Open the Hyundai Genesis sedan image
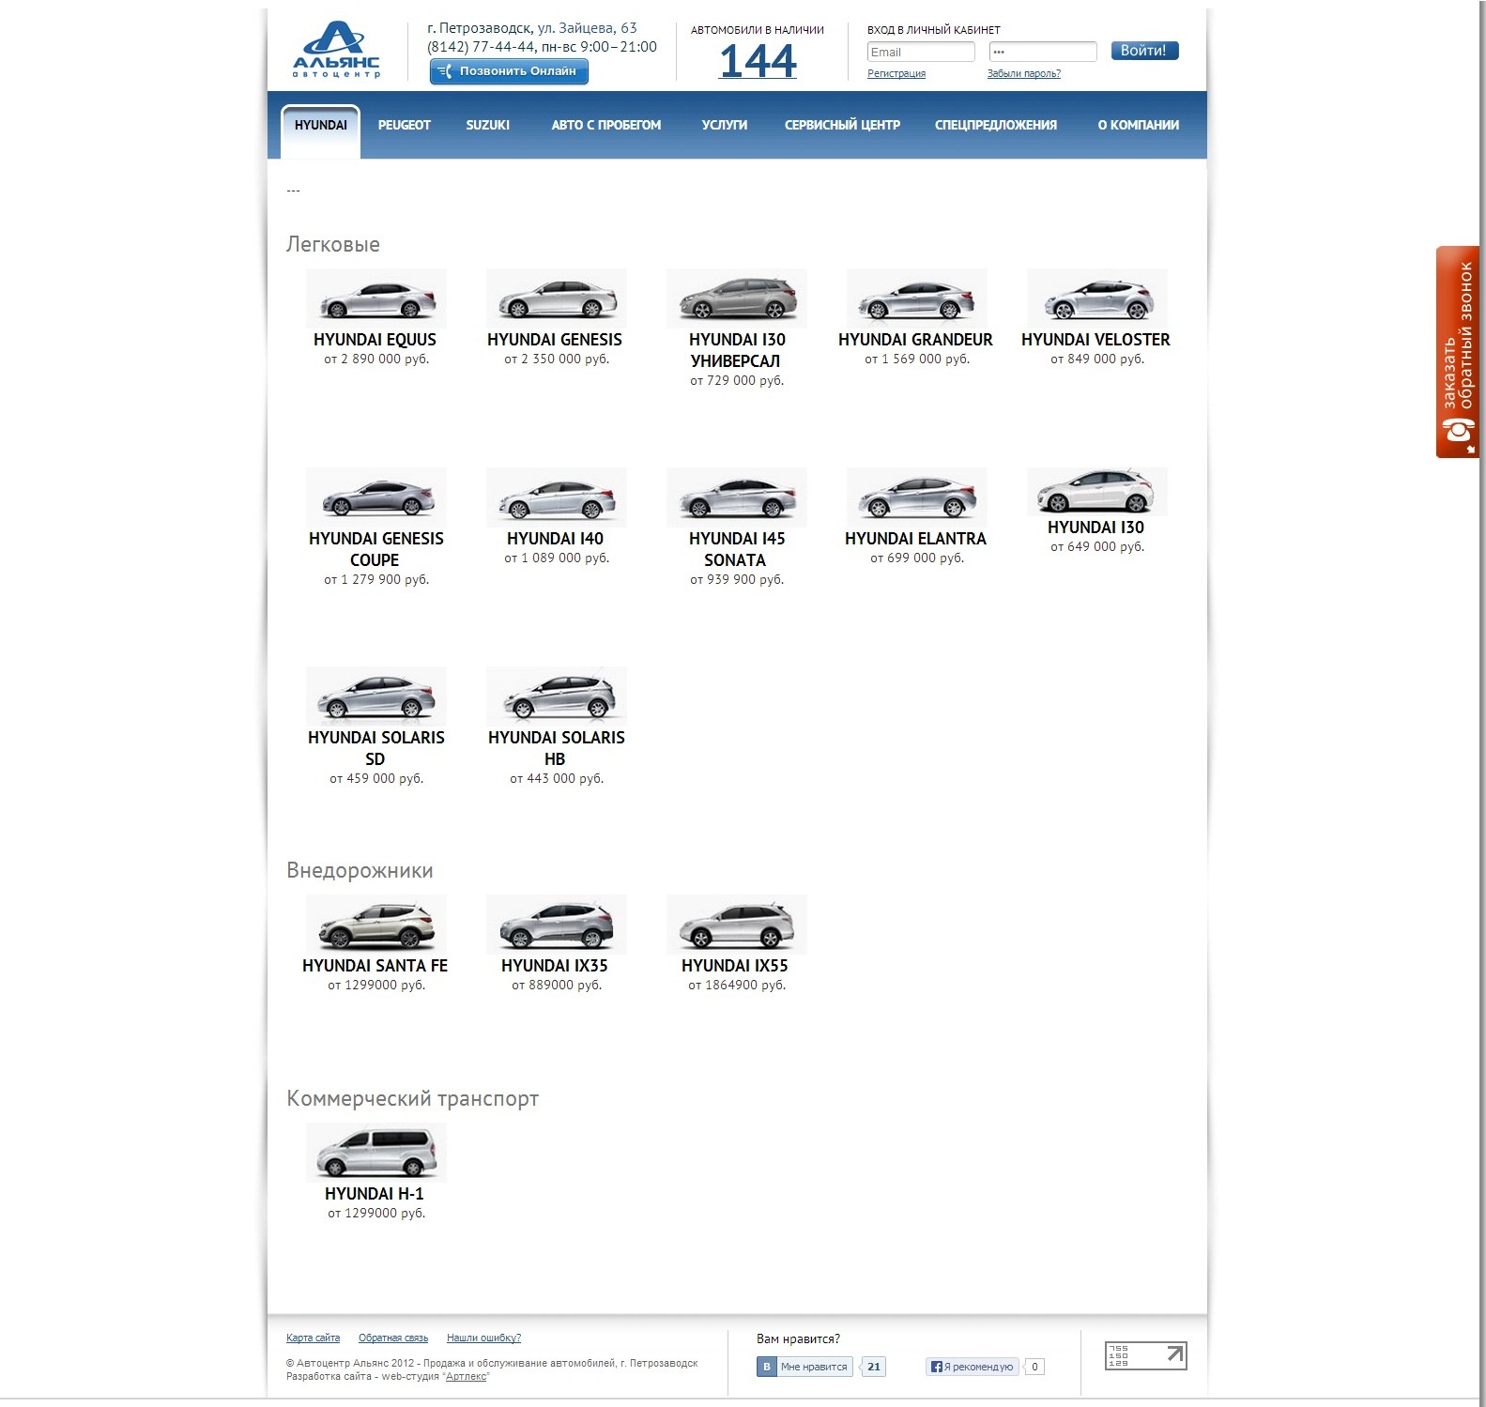 coord(557,298)
